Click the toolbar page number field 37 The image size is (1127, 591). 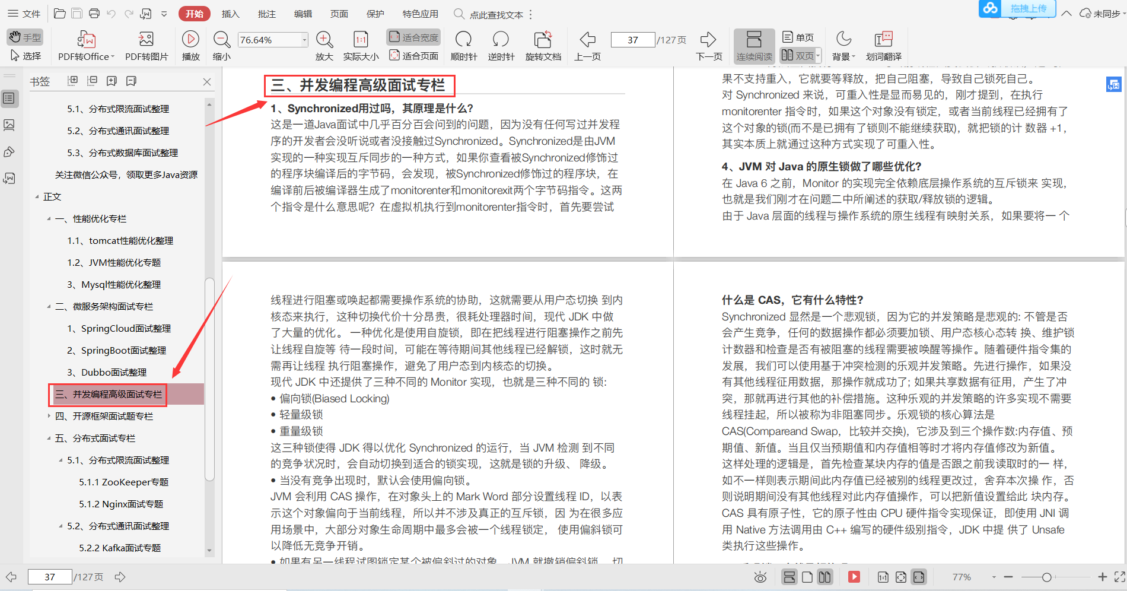click(633, 40)
